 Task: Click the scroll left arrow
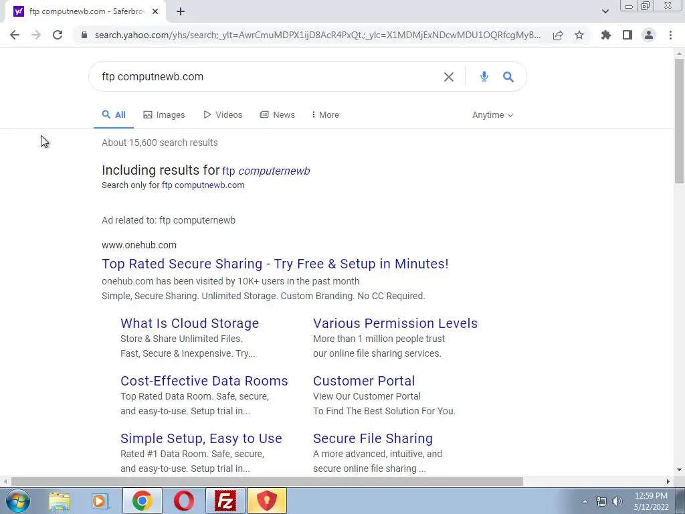click(5, 482)
